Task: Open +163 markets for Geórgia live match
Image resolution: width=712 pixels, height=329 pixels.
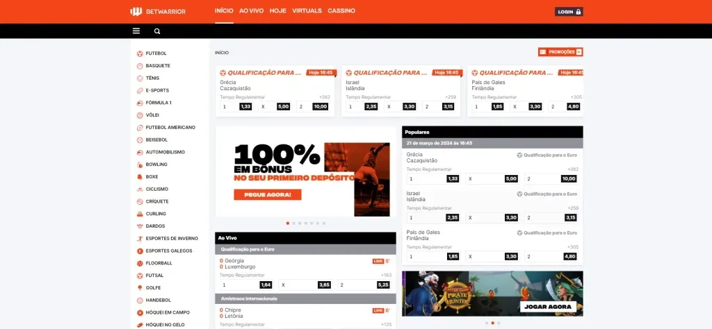Action: [386, 275]
